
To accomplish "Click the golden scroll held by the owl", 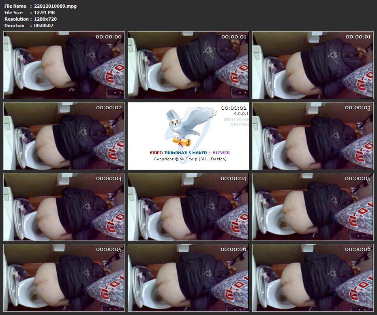I will point(182,141).
